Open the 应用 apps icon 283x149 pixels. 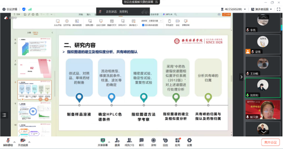click(x=177, y=142)
